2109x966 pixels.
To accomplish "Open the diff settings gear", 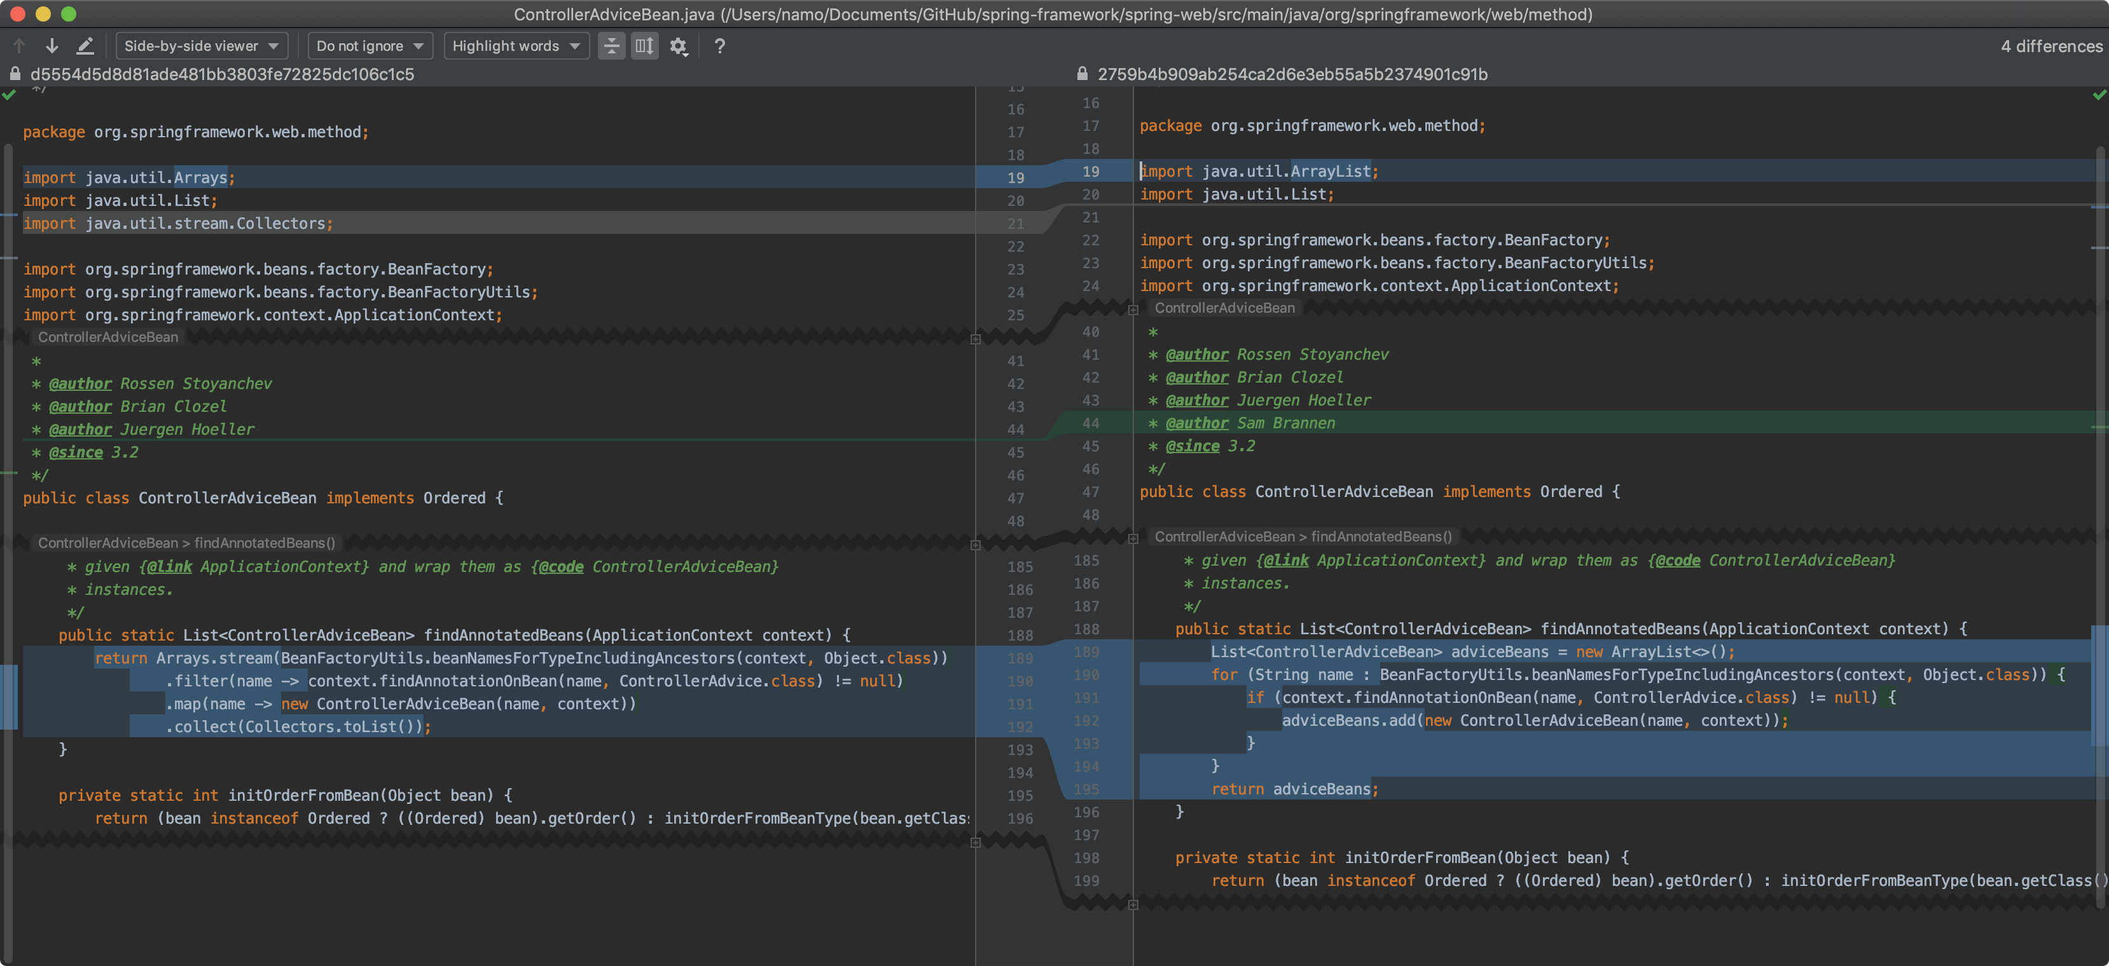I will [678, 46].
